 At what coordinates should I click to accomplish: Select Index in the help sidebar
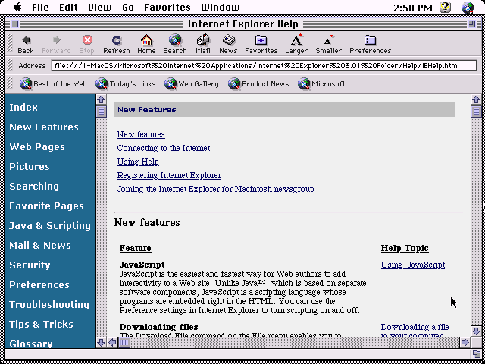point(23,108)
